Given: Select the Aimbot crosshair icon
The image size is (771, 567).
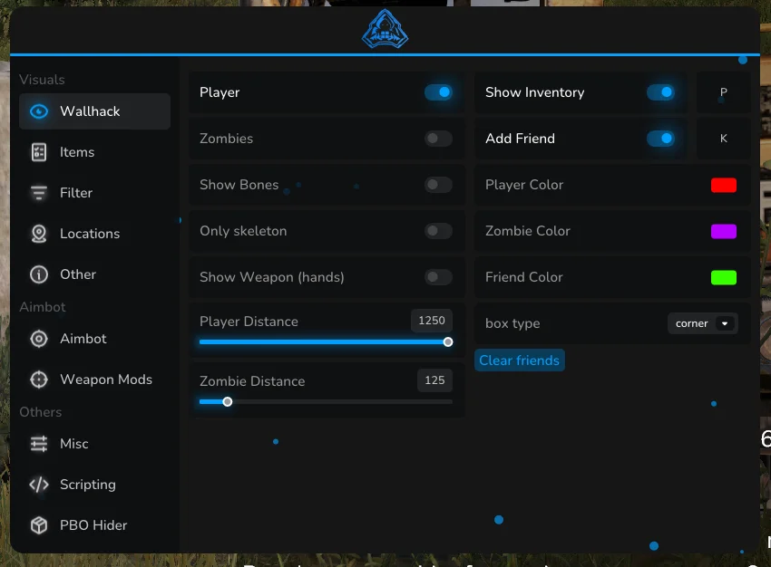Looking at the screenshot, I should pos(37,338).
